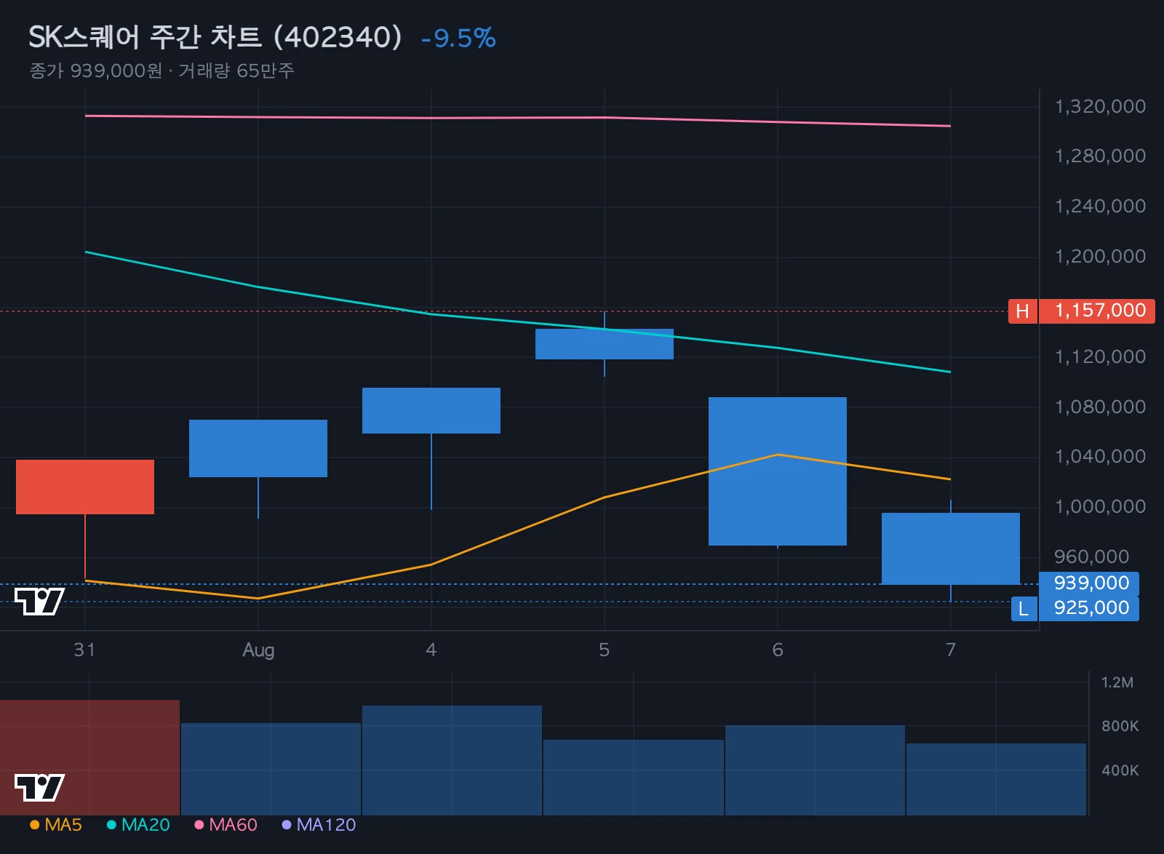
Task: Click the blue candlestick for the 5th
Action: [x=605, y=344]
